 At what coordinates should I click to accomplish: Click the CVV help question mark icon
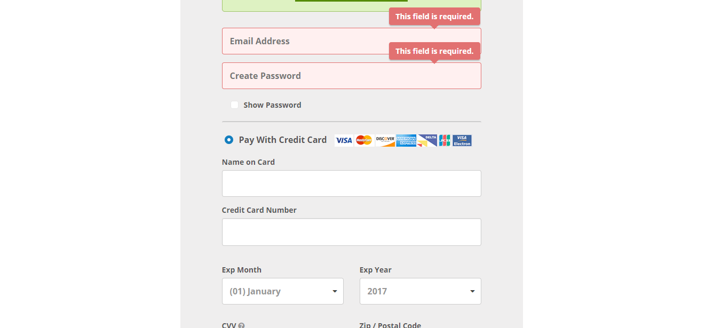pyautogui.click(x=241, y=325)
